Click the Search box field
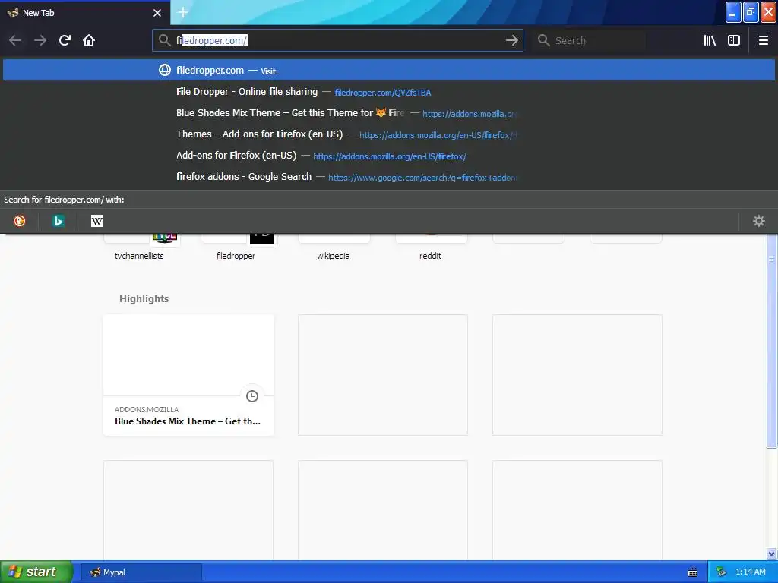This screenshot has height=583, width=778. pyautogui.click(x=590, y=40)
